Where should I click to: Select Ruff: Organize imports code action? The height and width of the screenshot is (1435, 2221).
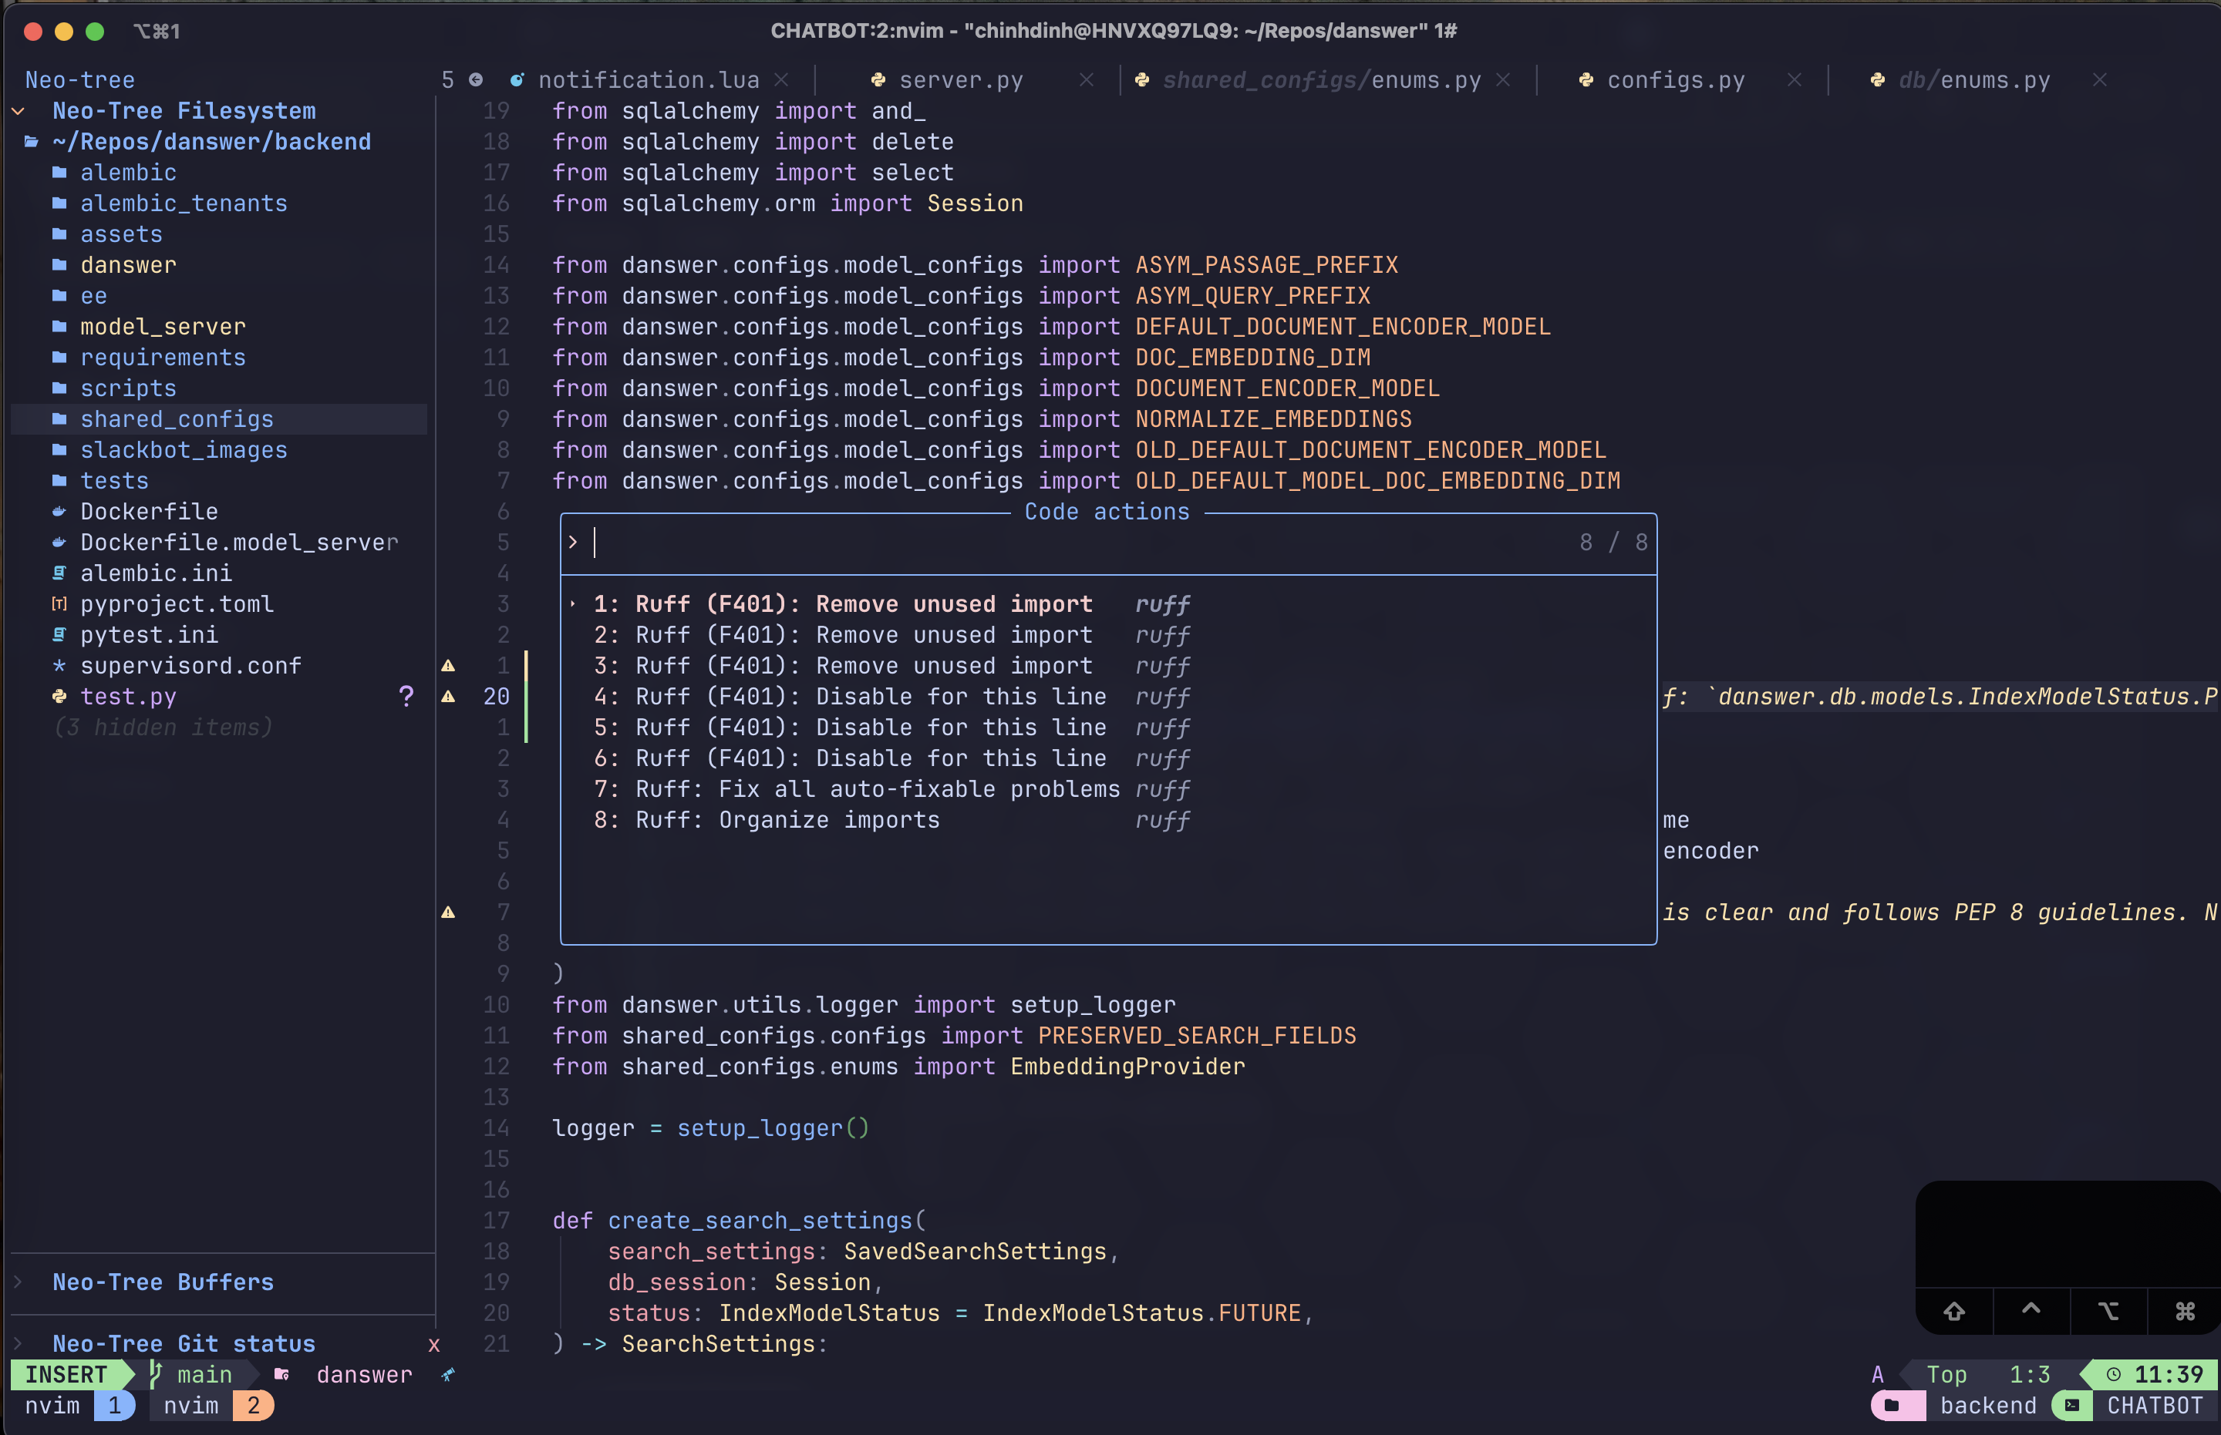[829, 820]
